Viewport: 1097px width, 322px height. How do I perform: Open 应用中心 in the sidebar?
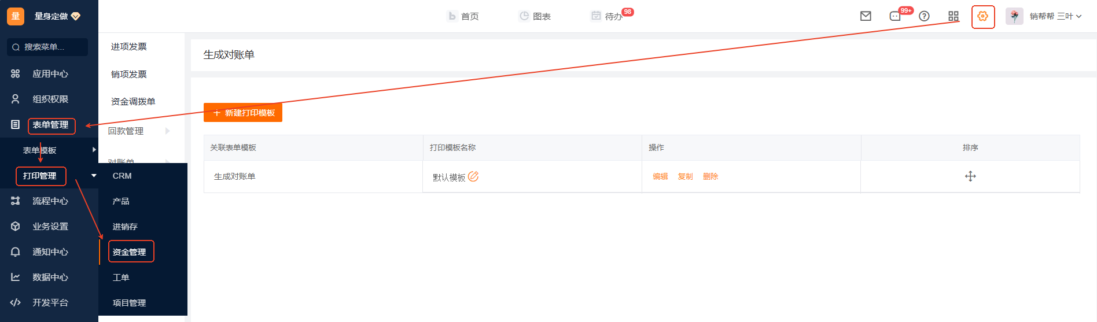coord(49,74)
